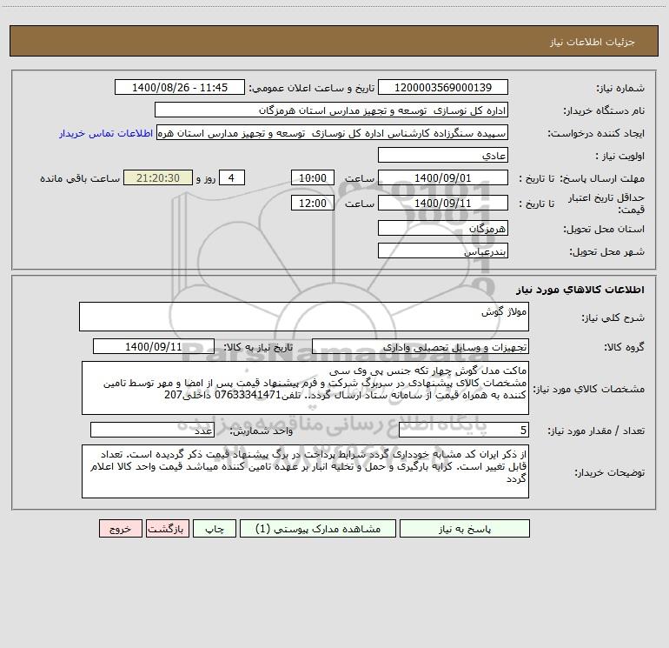
Task: Click the جزئیات اطلاعات نیاز header title
Action: pyautogui.click(x=593, y=42)
